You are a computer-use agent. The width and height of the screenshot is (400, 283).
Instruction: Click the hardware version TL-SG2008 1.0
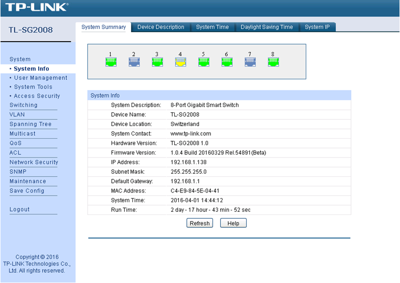click(x=189, y=143)
